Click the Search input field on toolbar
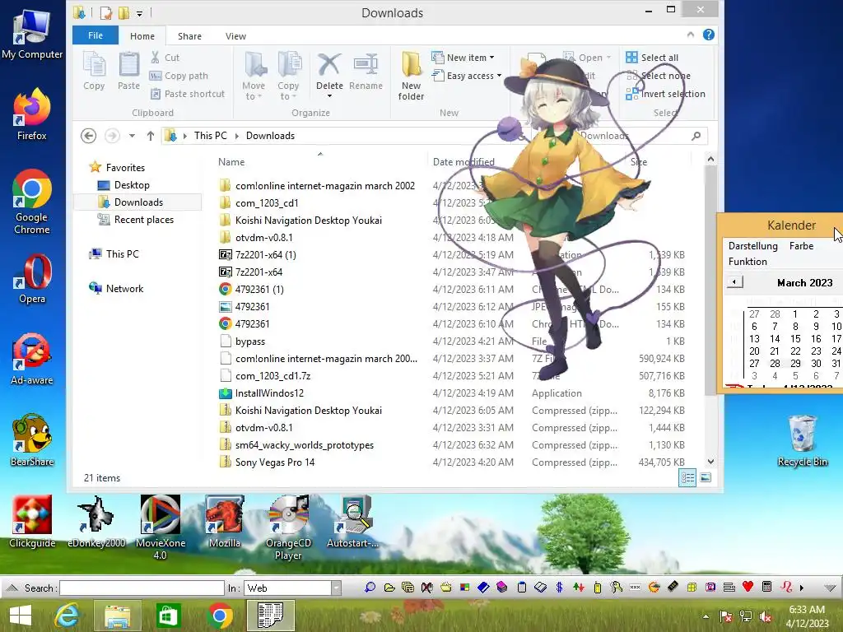This screenshot has width=843, height=632. pos(142,588)
